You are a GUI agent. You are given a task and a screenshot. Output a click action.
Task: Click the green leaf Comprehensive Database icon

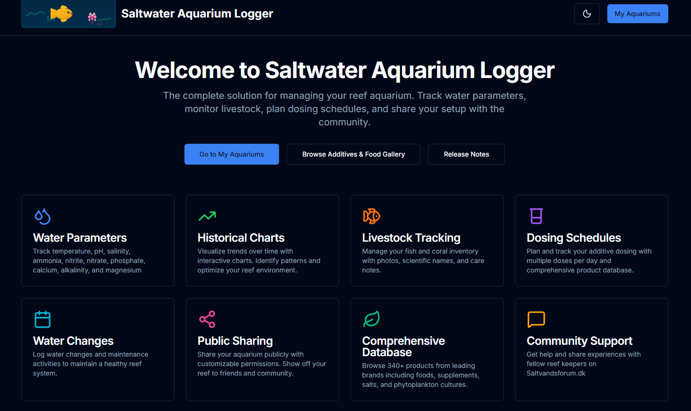point(371,319)
